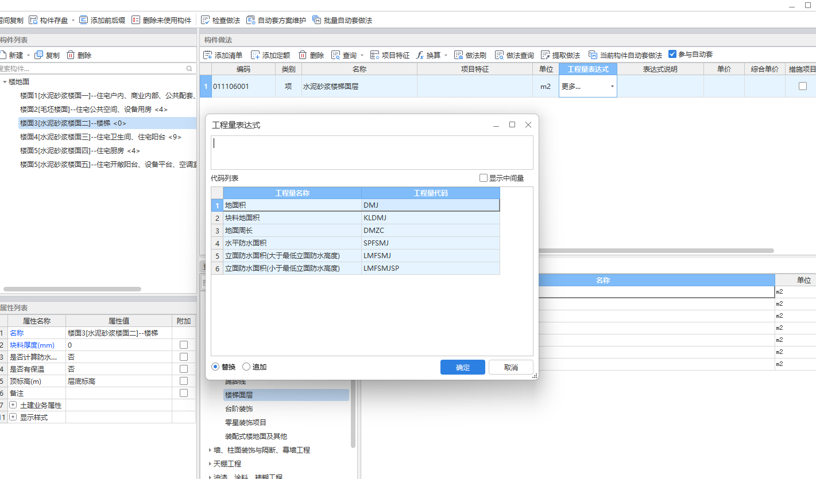The width and height of the screenshot is (816, 479).
Task: Click 做法查询 toolbar icon
Action: [x=500, y=55]
